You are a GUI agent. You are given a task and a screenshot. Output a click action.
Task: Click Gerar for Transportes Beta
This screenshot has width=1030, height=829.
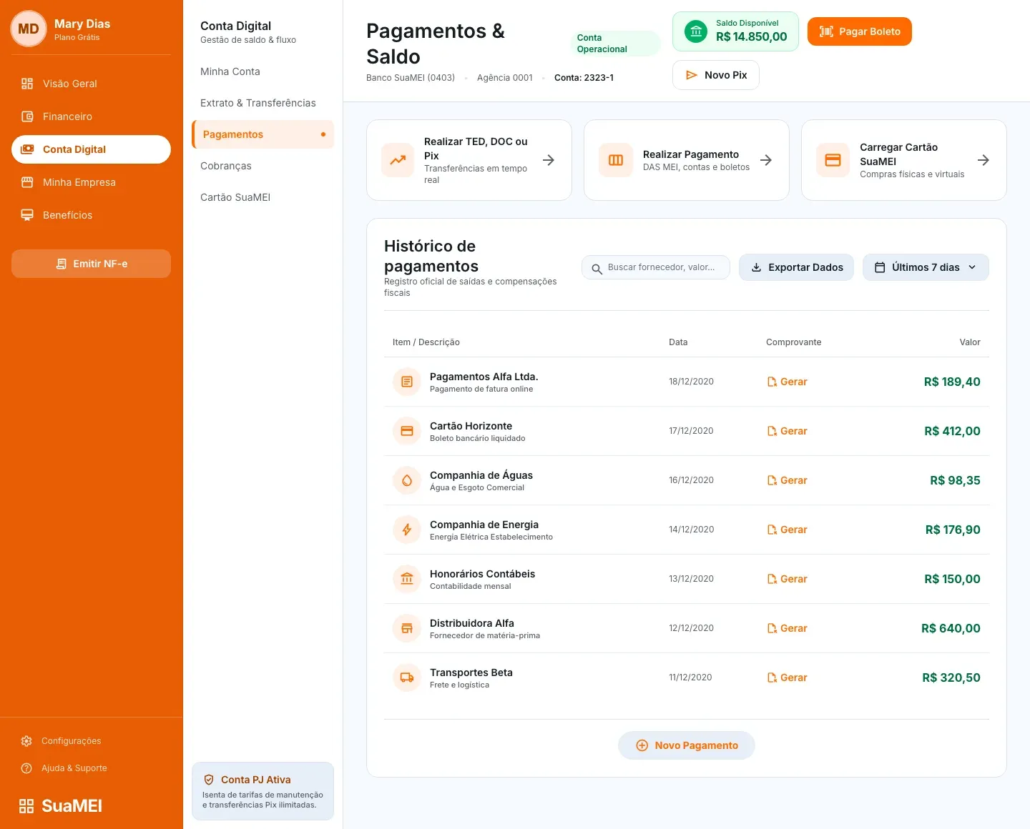click(x=787, y=677)
